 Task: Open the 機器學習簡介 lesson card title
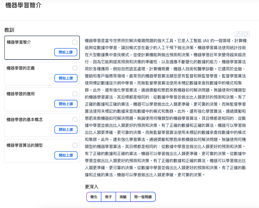click(19, 42)
